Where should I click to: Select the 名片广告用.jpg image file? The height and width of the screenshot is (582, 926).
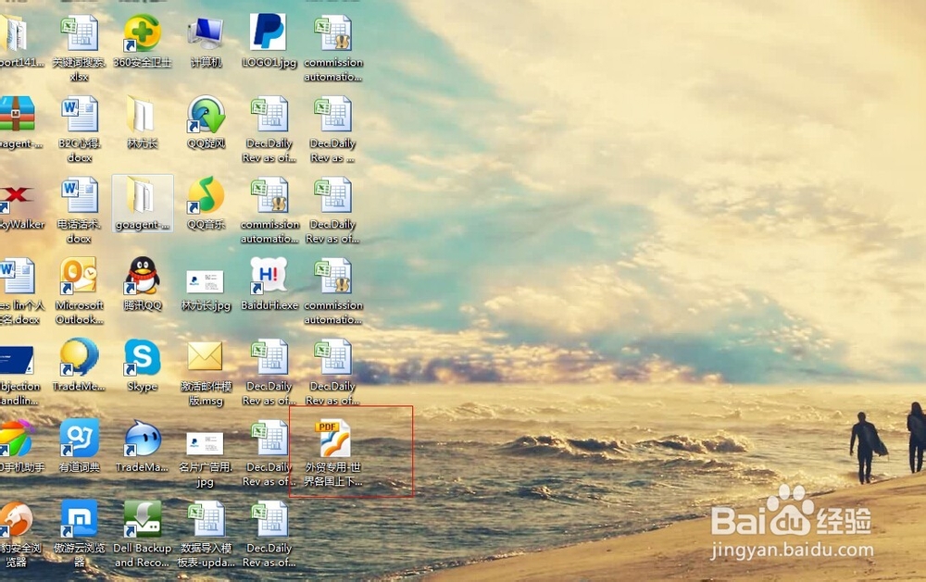205,444
